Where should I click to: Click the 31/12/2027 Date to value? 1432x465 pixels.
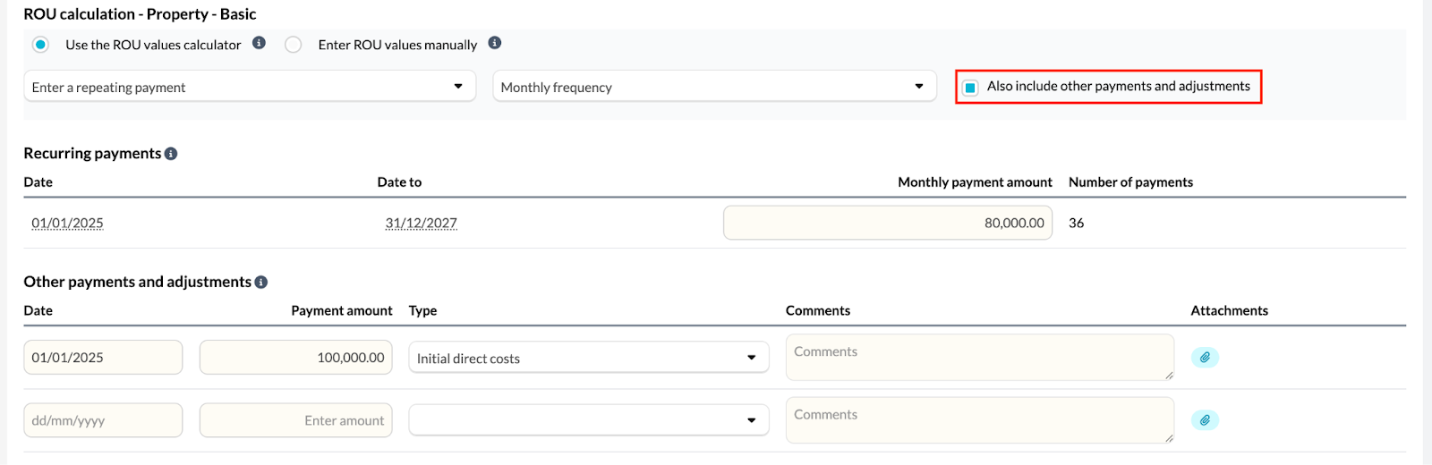tap(421, 224)
